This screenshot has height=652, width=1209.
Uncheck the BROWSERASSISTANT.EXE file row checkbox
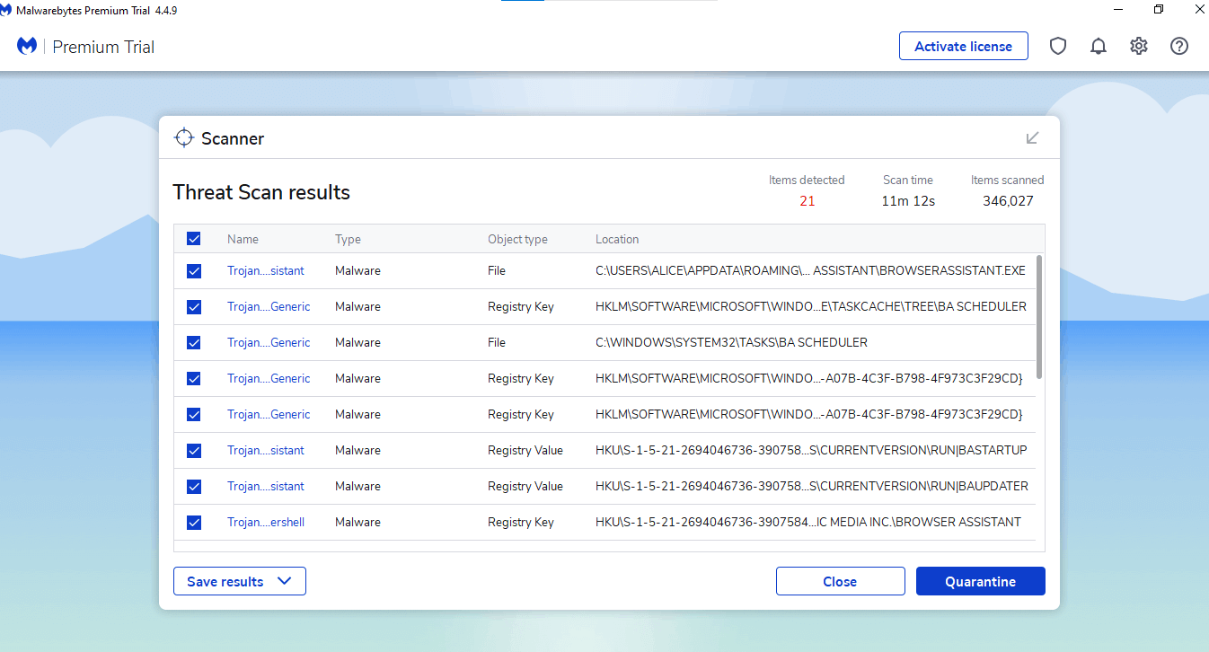coord(193,271)
